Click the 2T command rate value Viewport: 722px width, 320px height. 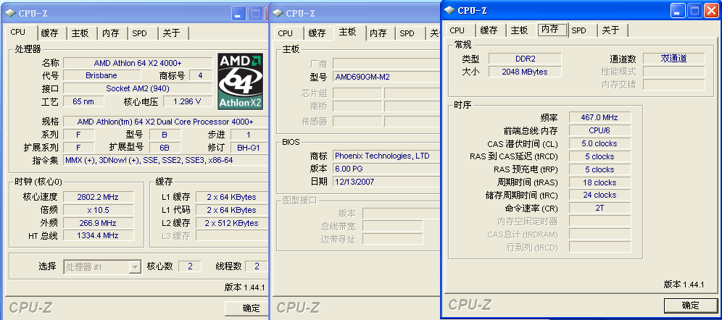(x=599, y=208)
